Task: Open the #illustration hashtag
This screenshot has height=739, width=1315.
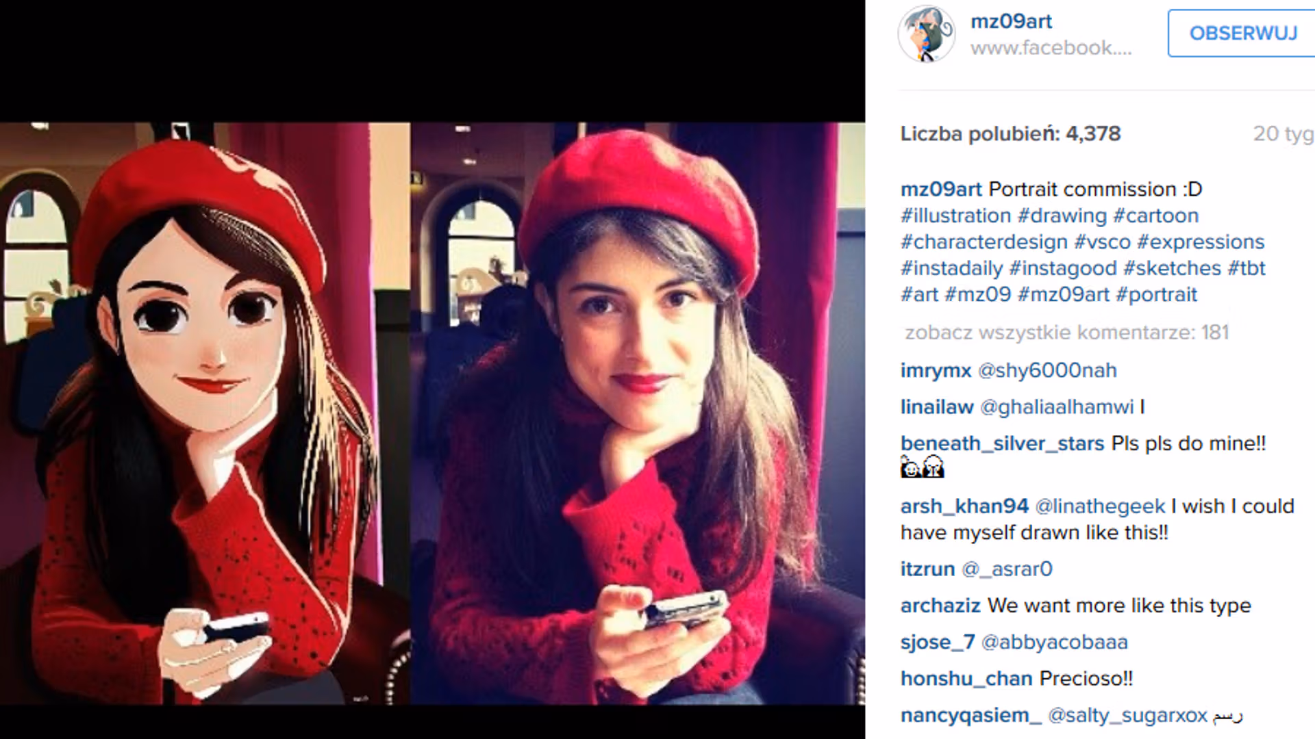Action: pyautogui.click(x=955, y=216)
